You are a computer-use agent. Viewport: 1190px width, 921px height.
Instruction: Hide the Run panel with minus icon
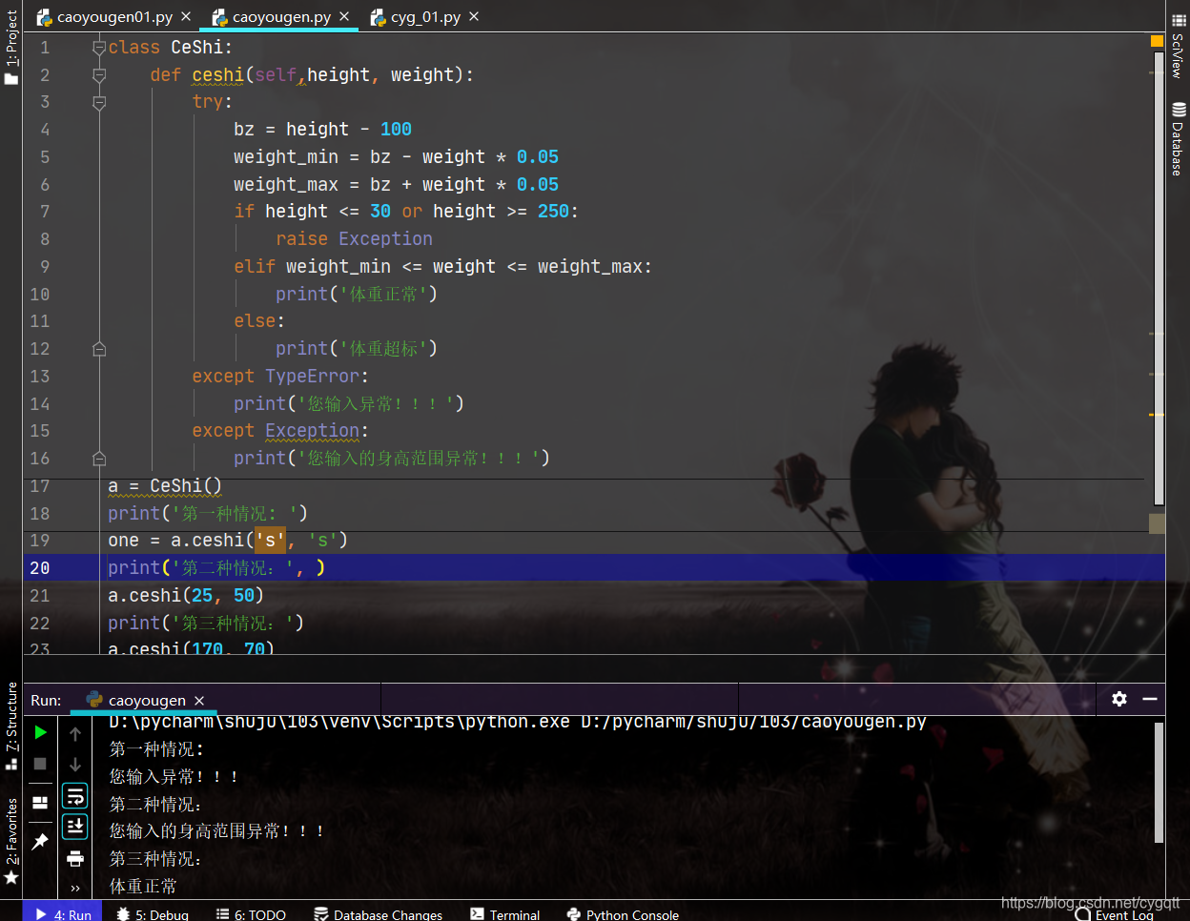(1150, 699)
